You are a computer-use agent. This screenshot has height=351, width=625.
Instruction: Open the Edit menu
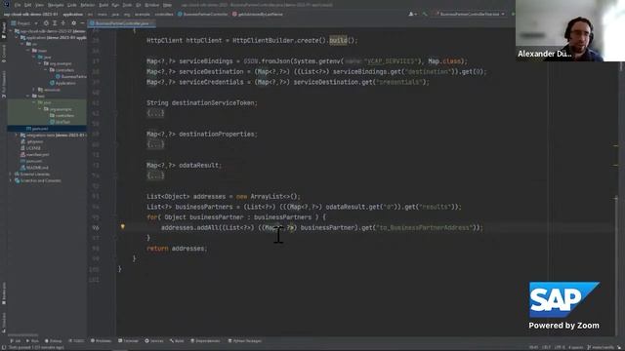point(28,5)
